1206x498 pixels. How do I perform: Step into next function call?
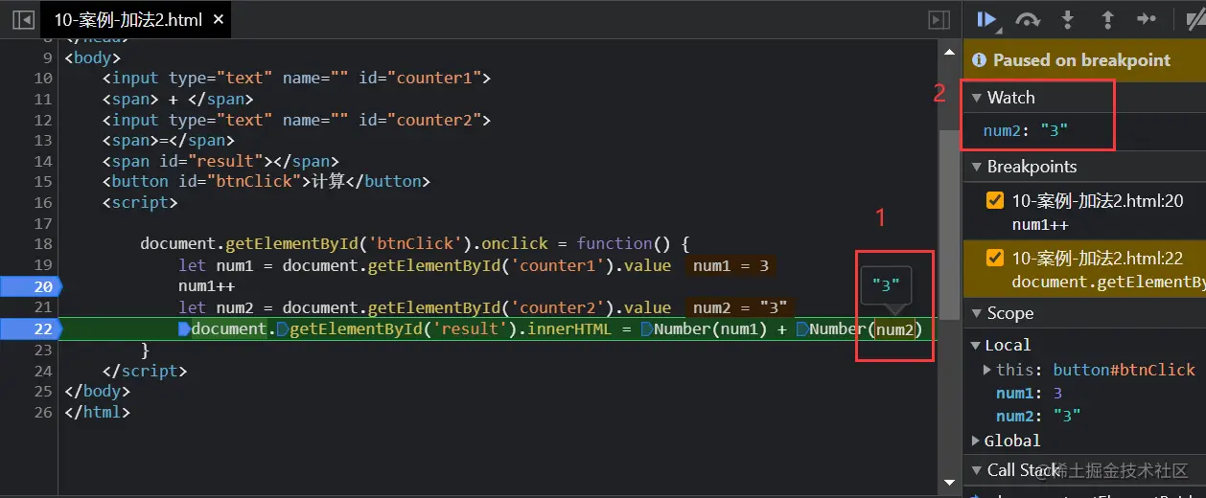1067,19
